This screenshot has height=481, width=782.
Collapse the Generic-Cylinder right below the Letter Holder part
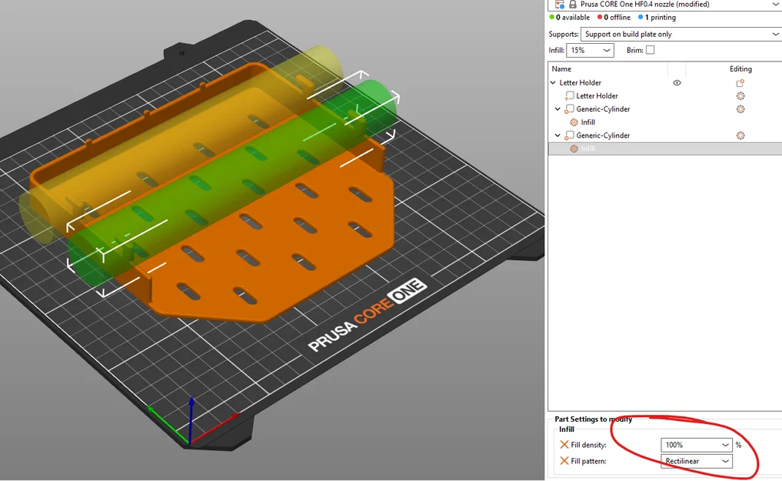coord(557,109)
